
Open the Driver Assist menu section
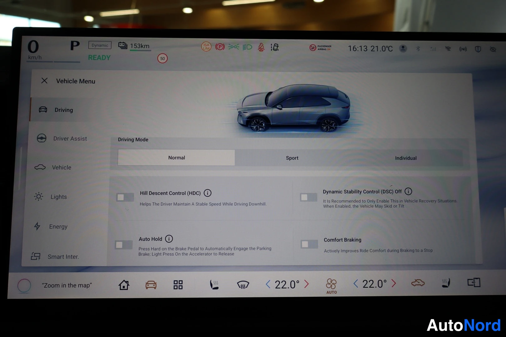click(x=64, y=138)
